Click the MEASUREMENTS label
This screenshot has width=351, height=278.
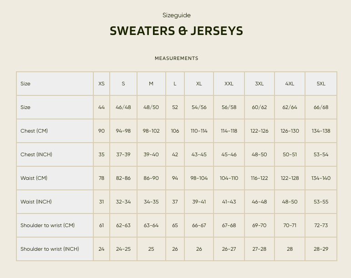pyautogui.click(x=176, y=58)
